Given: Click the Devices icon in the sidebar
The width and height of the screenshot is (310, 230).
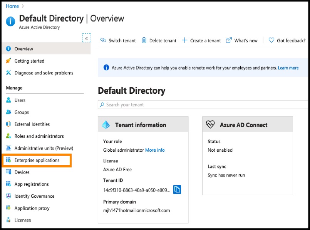Looking at the screenshot, I should pos(8,172).
